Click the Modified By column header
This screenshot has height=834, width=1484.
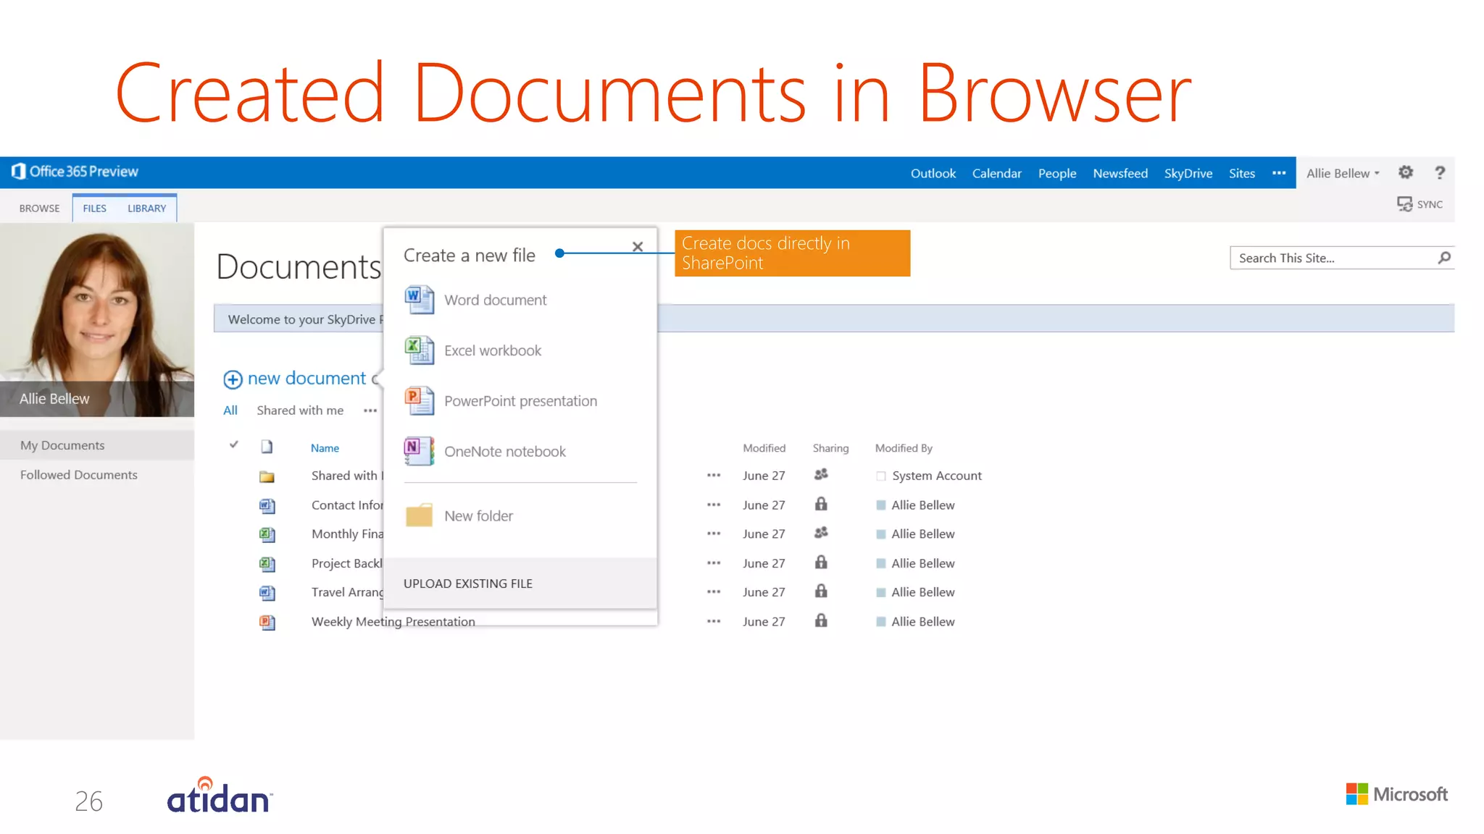(x=904, y=448)
